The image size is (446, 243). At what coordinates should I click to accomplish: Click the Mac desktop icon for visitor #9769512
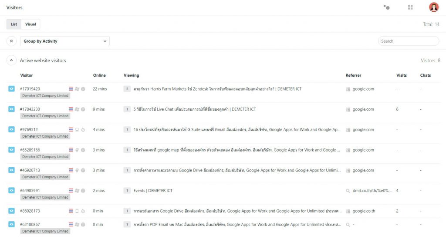click(x=77, y=129)
